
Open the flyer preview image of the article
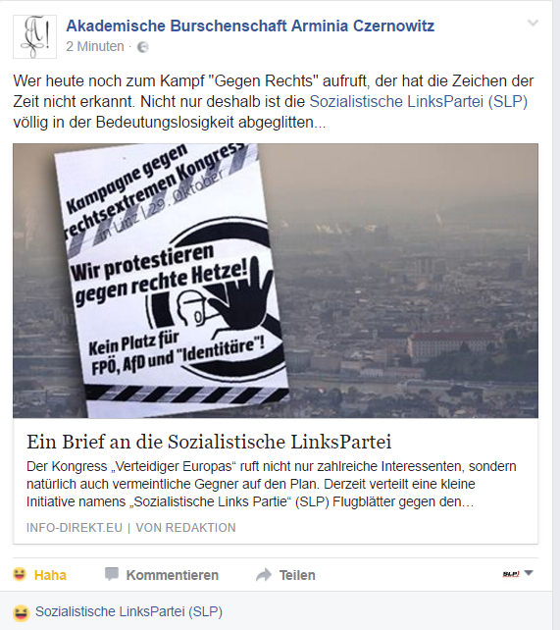coord(276,281)
